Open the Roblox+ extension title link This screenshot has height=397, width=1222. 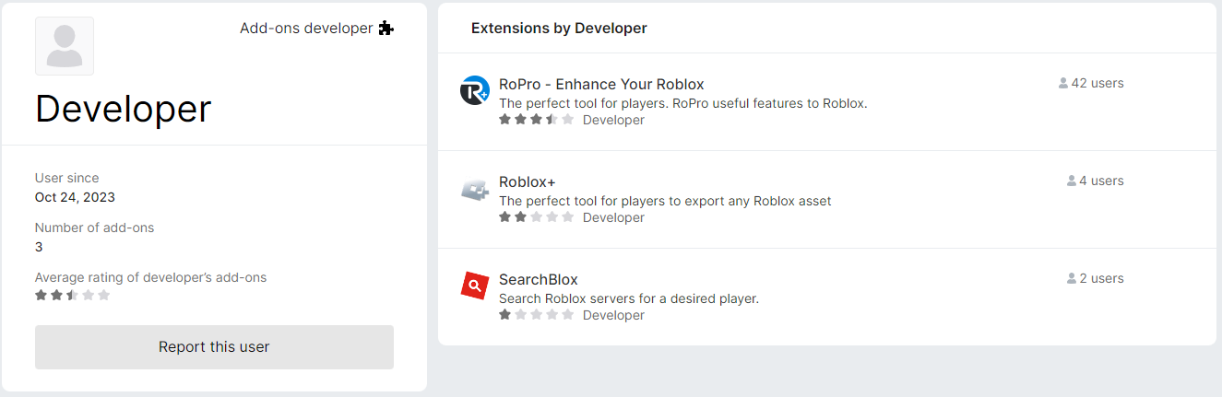pyautogui.click(x=528, y=182)
